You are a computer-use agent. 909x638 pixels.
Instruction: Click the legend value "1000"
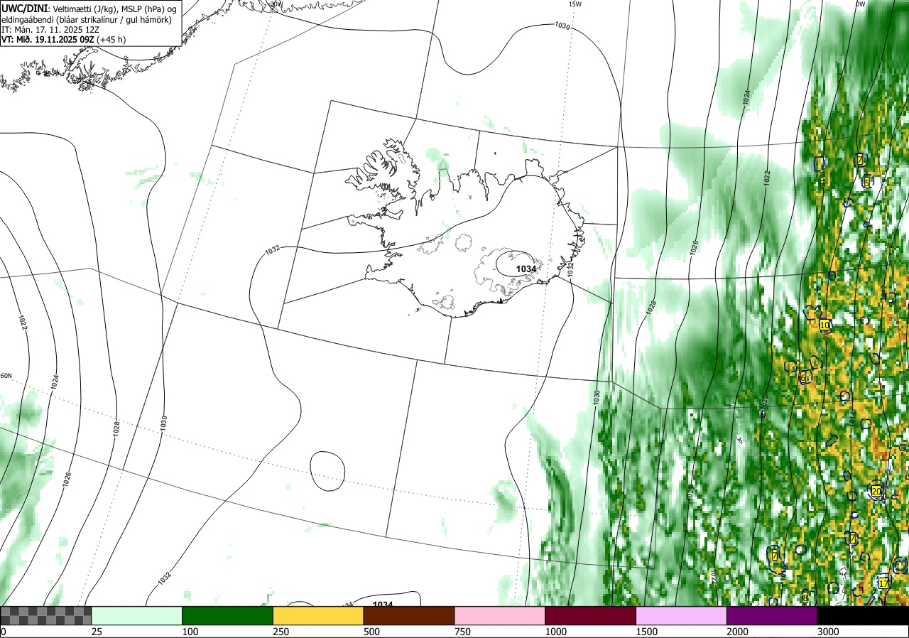(557, 632)
